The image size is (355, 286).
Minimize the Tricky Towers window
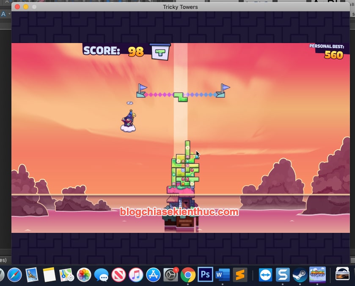pyautogui.click(x=26, y=7)
